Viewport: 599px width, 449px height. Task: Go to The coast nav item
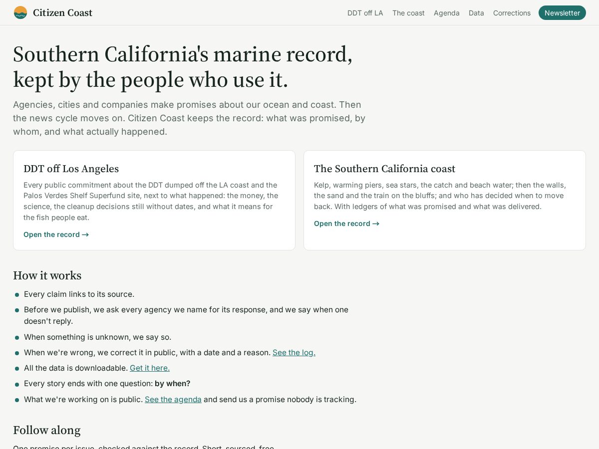click(x=408, y=13)
